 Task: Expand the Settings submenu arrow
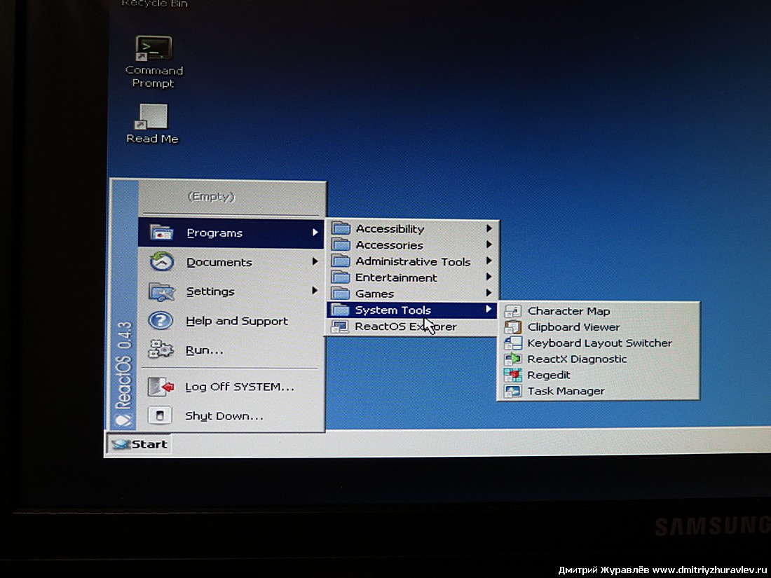pos(315,291)
